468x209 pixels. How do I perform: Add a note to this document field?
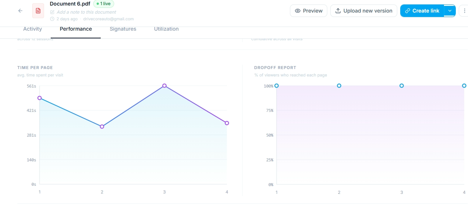[86, 12]
